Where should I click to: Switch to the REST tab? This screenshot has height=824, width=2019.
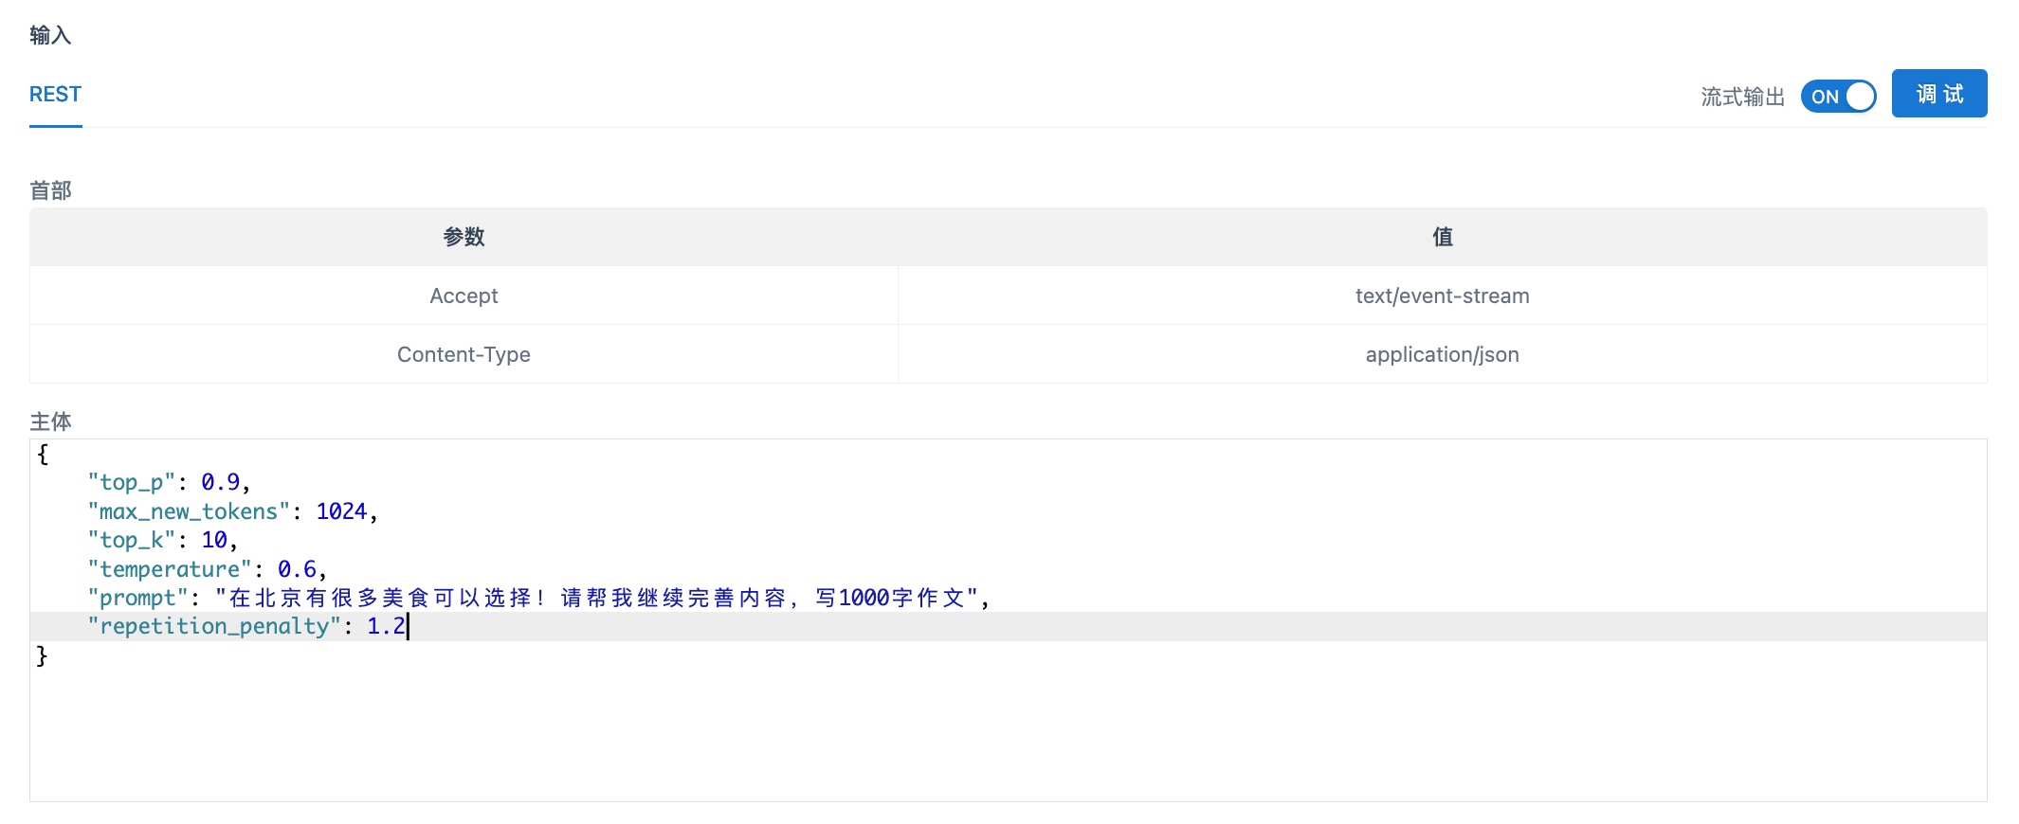click(x=55, y=95)
